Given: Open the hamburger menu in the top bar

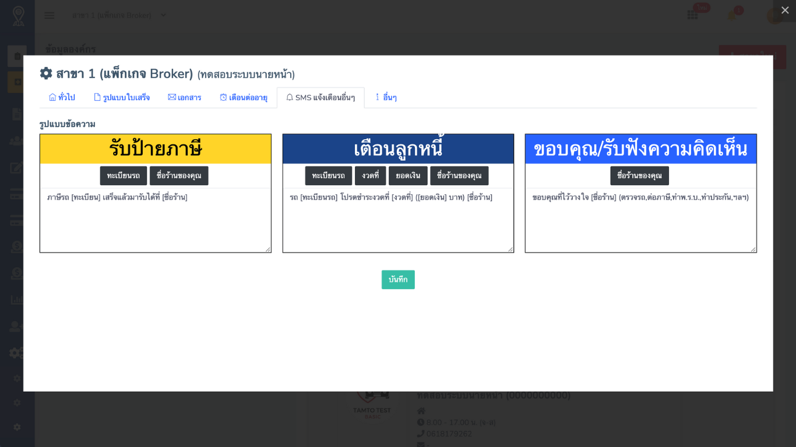Looking at the screenshot, I should 50,15.
